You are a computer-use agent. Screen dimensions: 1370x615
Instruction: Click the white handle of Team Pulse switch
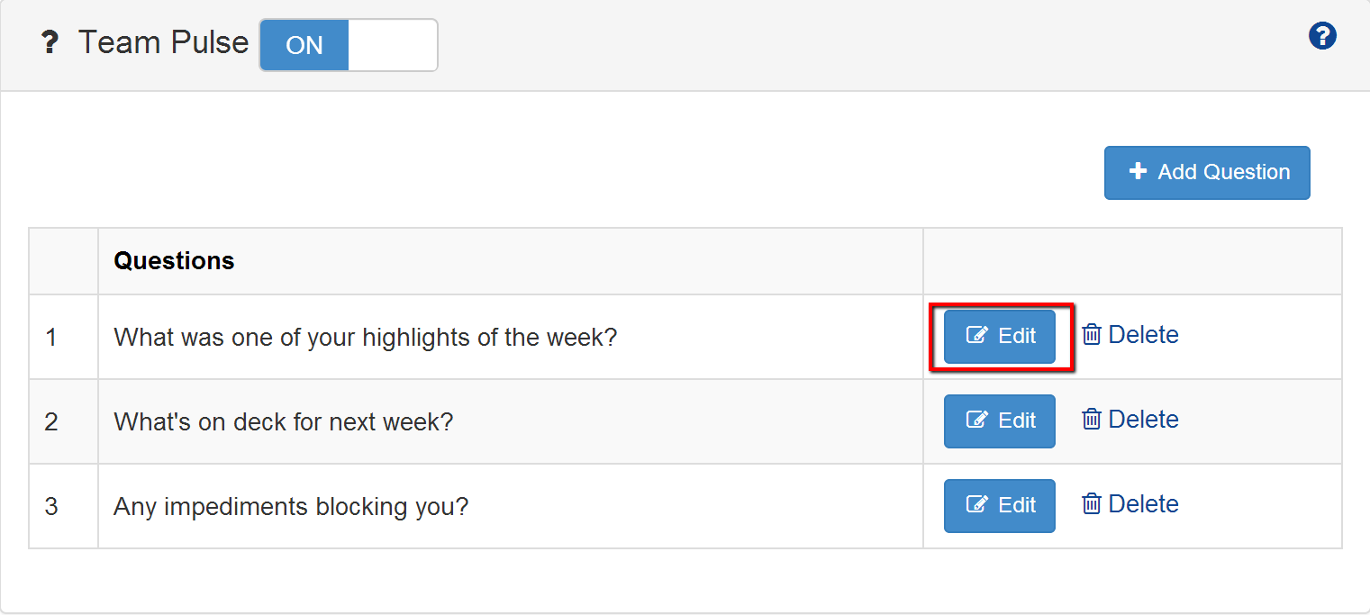click(x=392, y=45)
